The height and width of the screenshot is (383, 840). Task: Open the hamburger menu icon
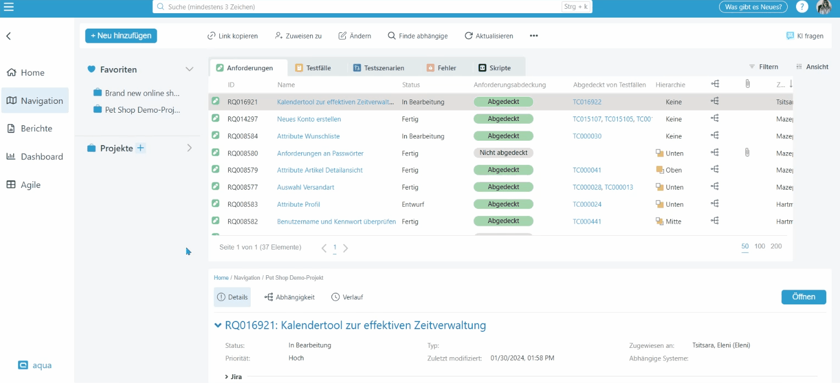[x=9, y=7]
